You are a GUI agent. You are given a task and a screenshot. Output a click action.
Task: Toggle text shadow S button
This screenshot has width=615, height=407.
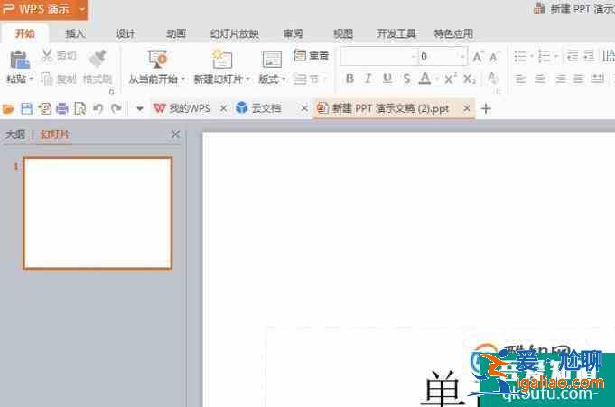coord(406,79)
